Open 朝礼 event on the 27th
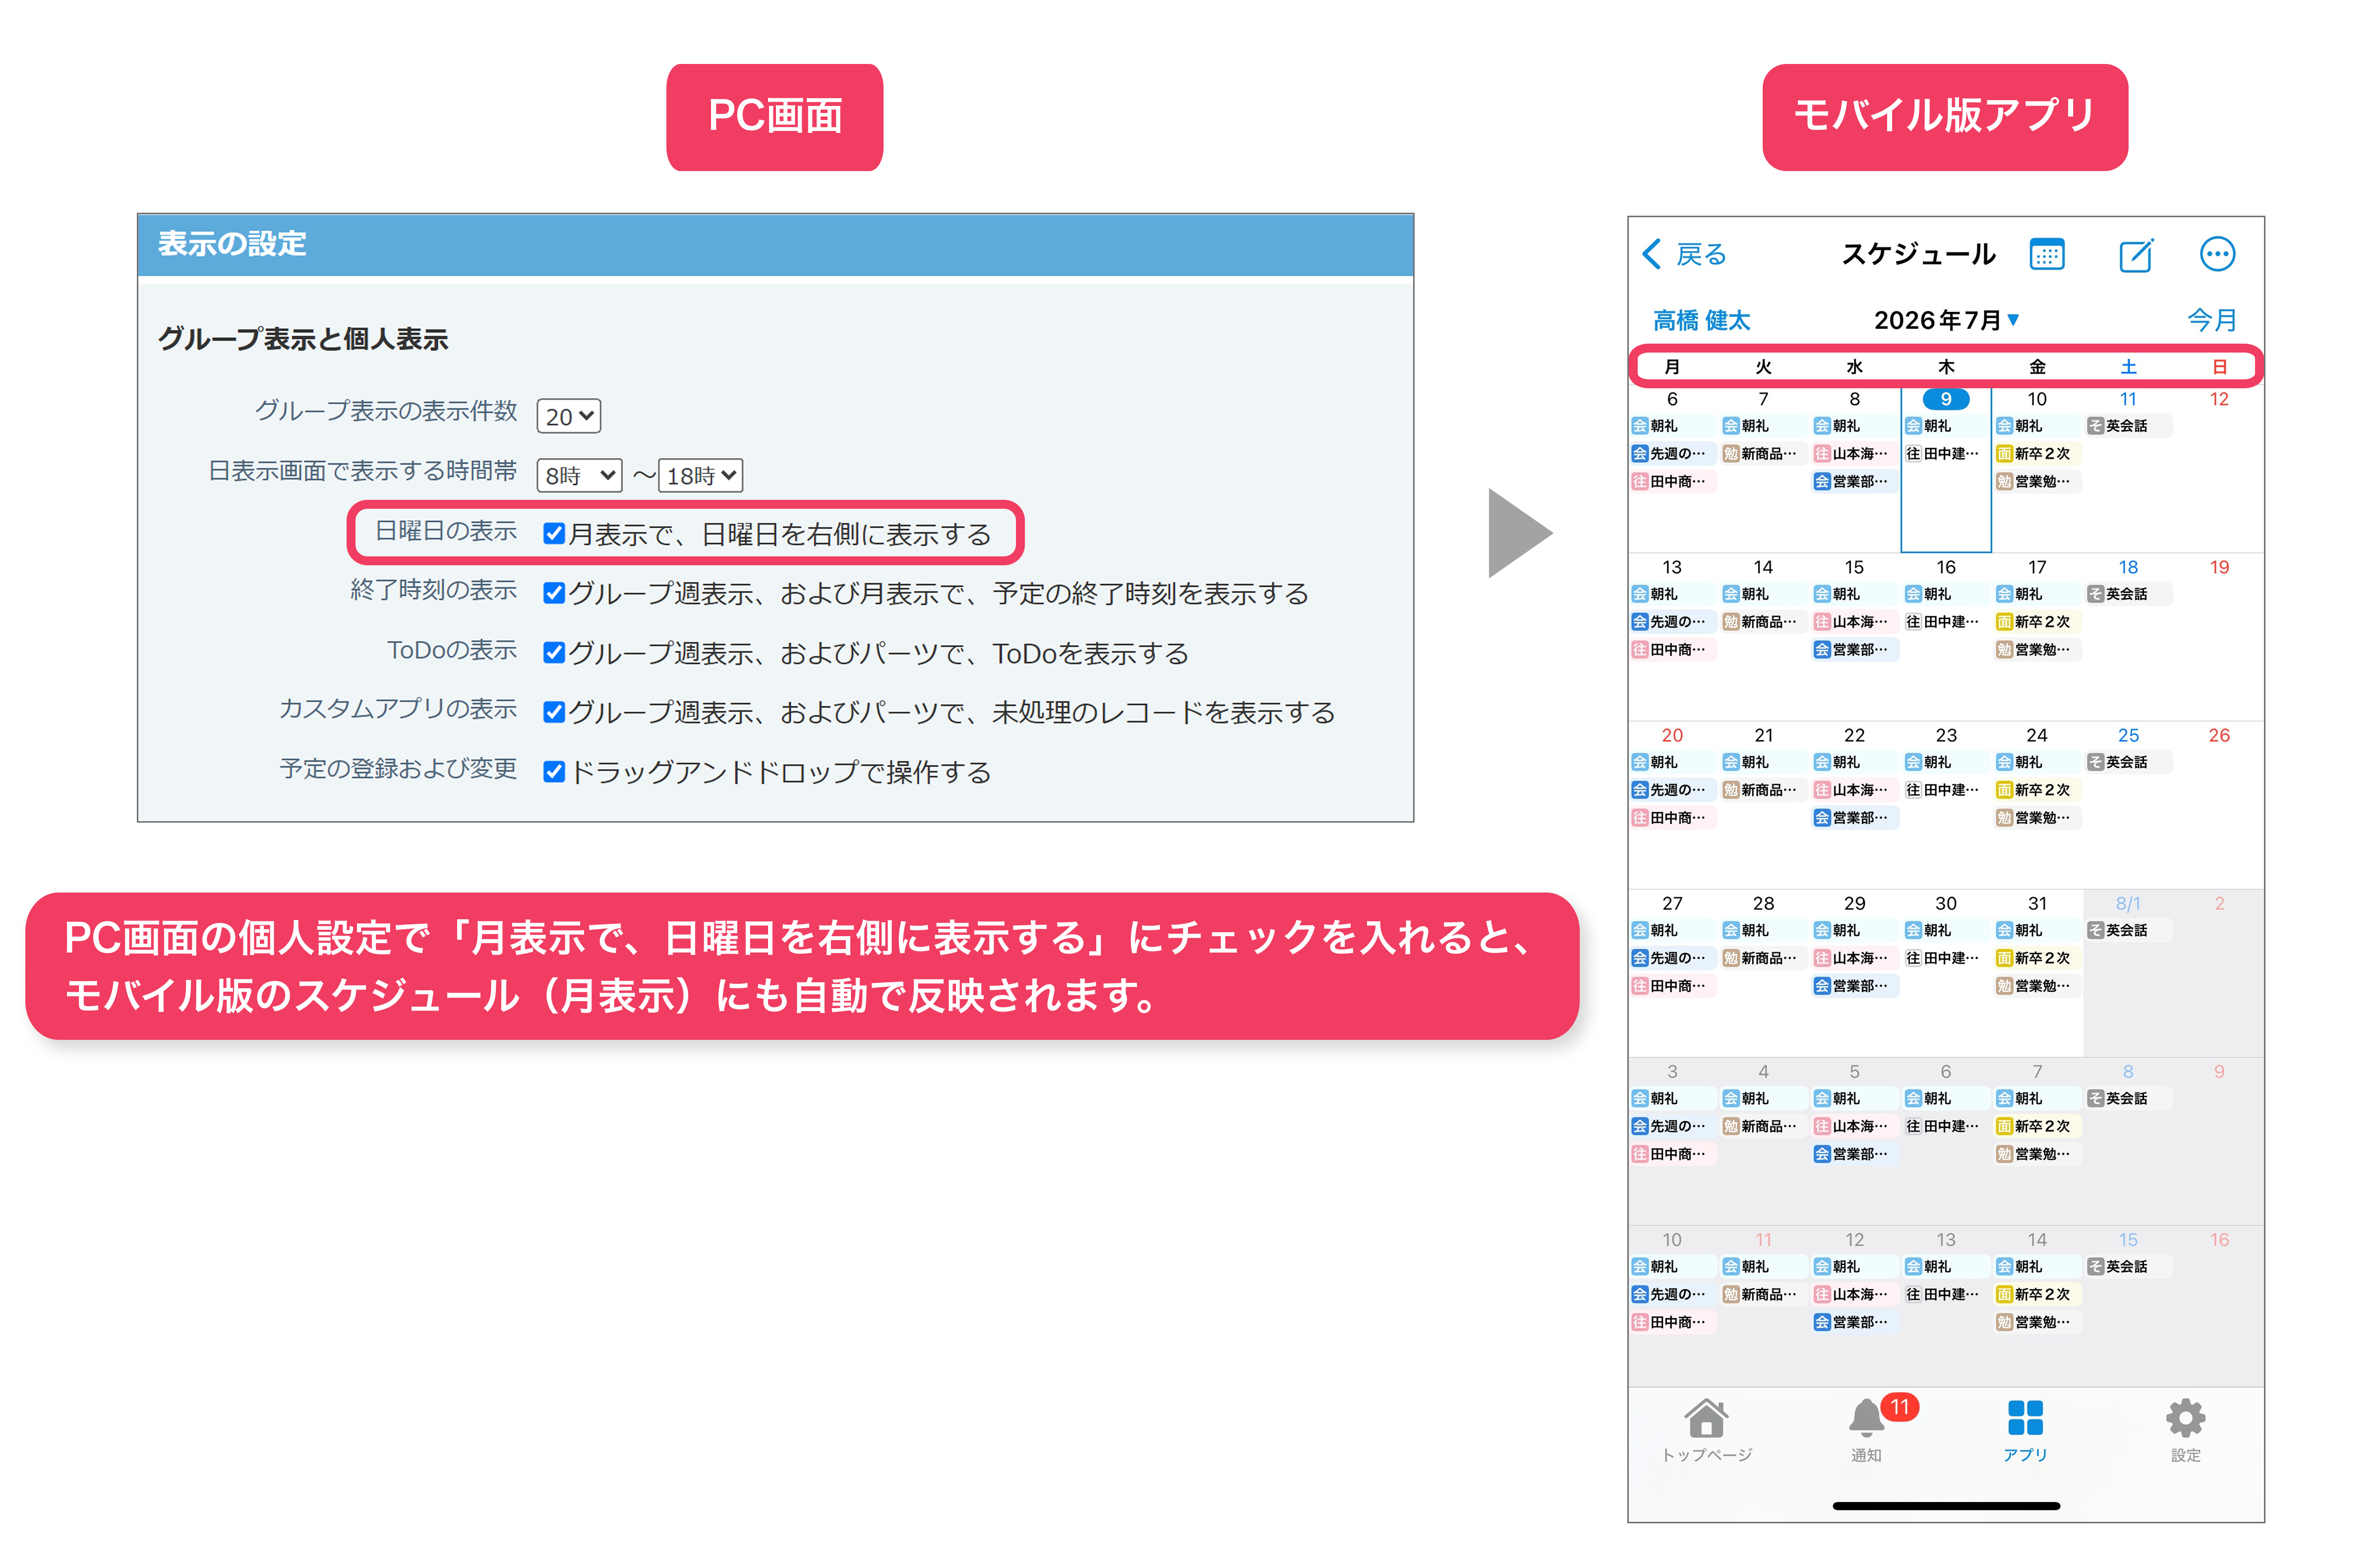Screen dimensions: 2380x1559 (x=1672, y=930)
